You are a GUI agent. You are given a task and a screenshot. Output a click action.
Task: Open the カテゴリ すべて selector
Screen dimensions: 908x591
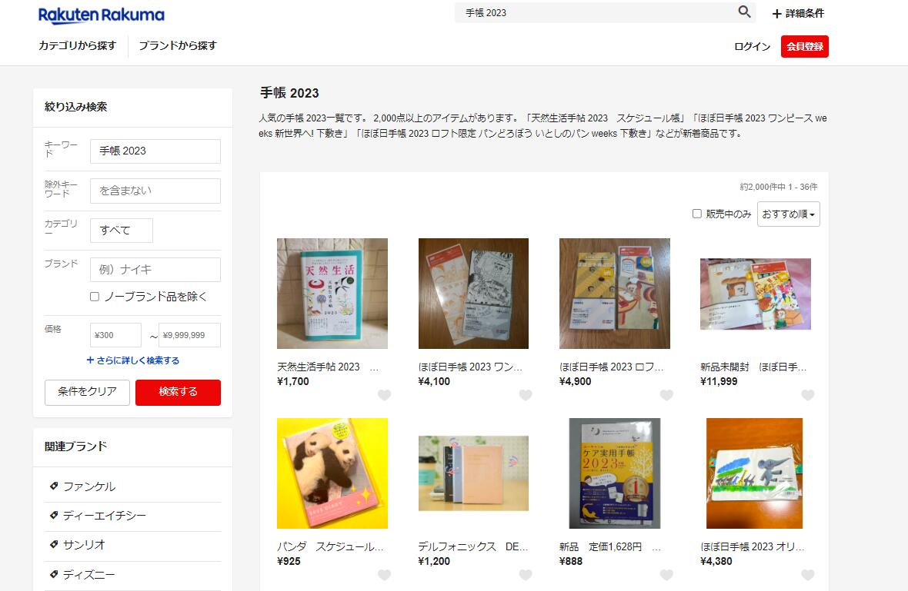122,230
